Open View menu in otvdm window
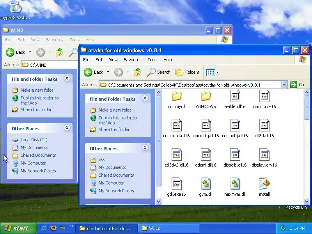Image resolution: width=312 pixels, height=234 pixels. [113, 60]
